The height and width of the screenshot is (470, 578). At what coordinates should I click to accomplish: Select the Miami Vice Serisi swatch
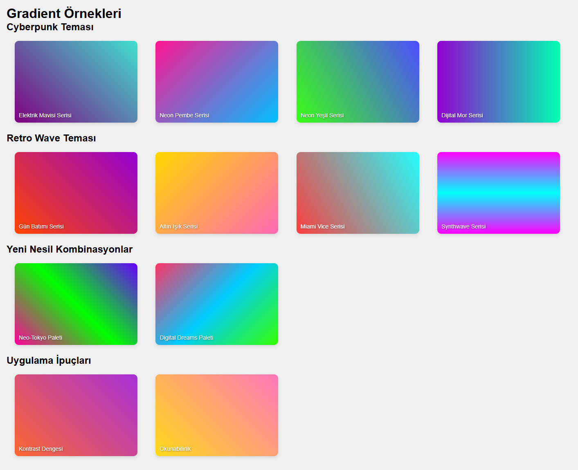pyautogui.click(x=358, y=193)
